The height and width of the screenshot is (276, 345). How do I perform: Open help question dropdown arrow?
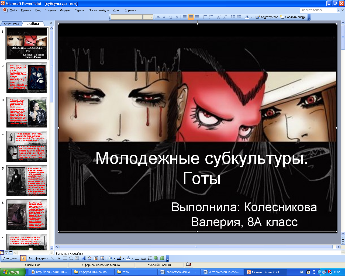[x=338, y=10]
